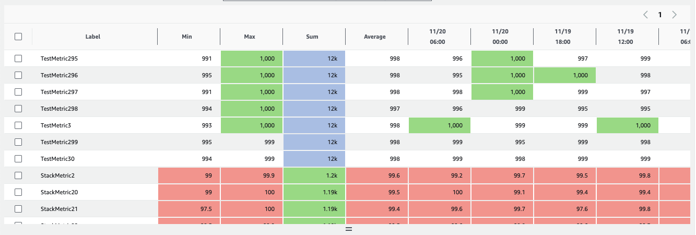This screenshot has height=235, width=696.
Task: Go to next page with right chevron
Action: pyautogui.click(x=675, y=15)
